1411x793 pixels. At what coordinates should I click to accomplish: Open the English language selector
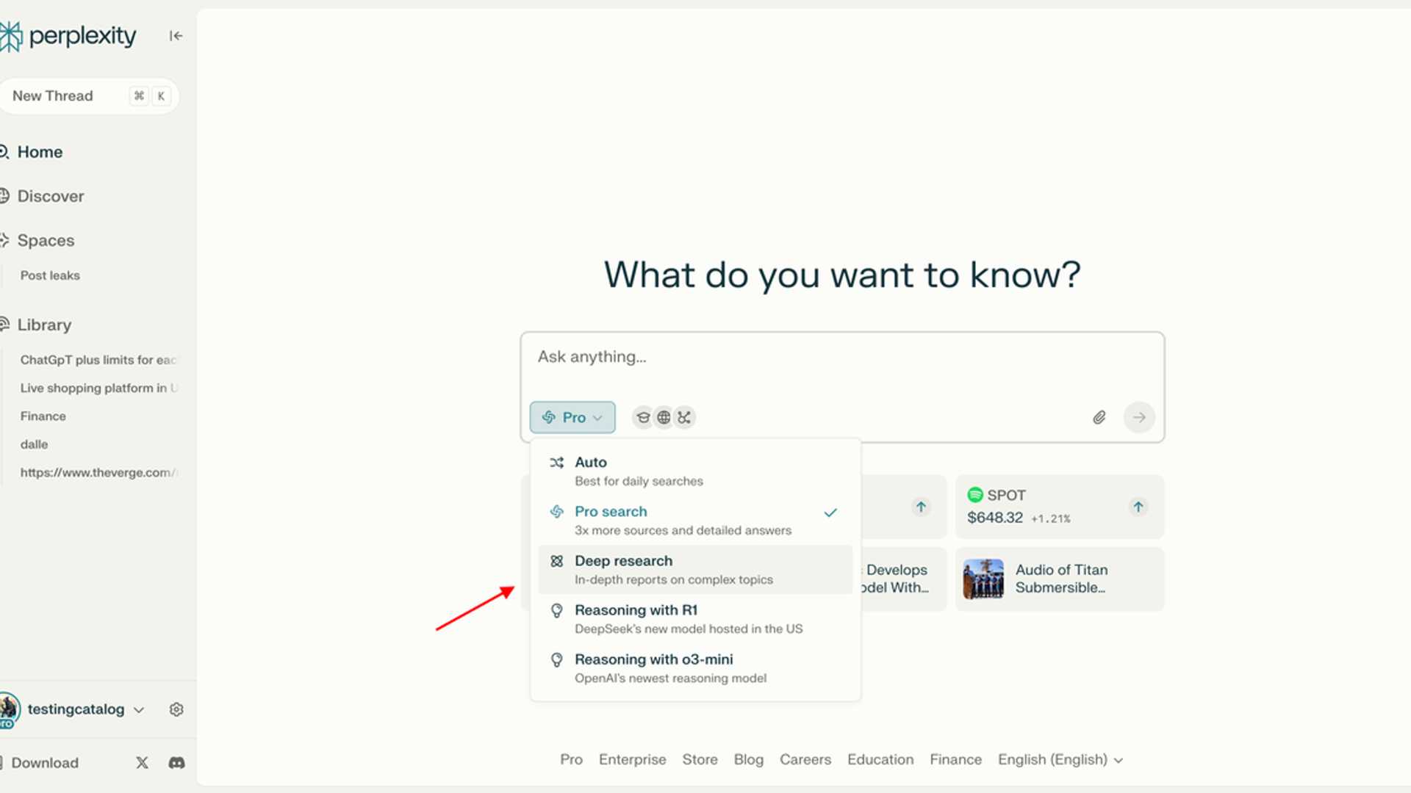pyautogui.click(x=1058, y=759)
